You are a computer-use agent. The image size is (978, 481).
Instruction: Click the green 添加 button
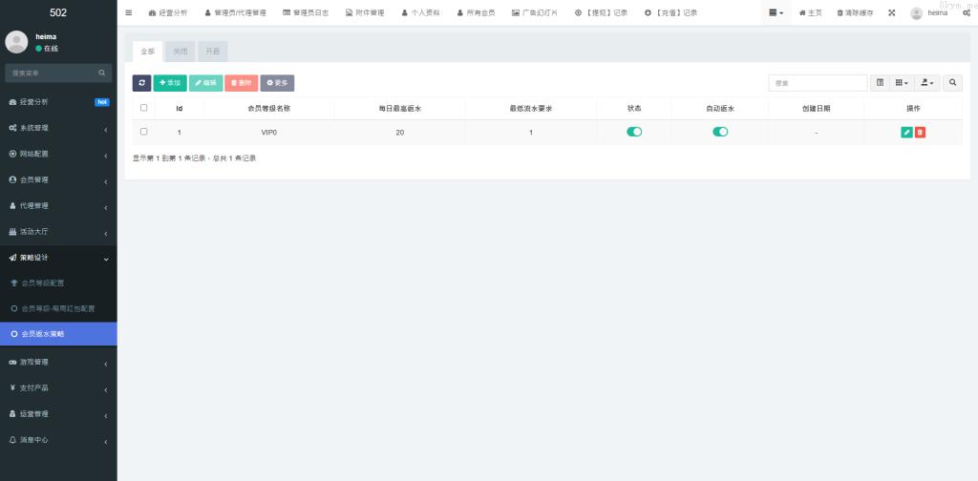point(170,83)
